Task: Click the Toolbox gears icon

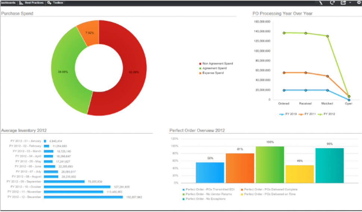Action: (x=49, y=3)
